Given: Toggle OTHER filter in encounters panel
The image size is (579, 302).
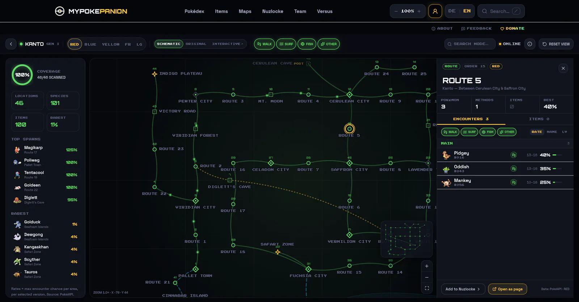Looking at the screenshot, I should [x=507, y=132].
